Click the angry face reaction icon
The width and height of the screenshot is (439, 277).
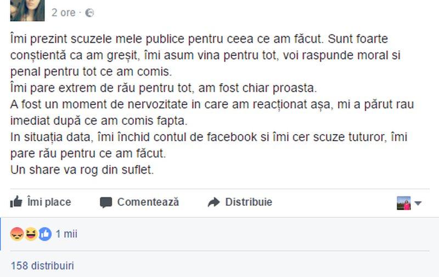[x=17, y=234]
